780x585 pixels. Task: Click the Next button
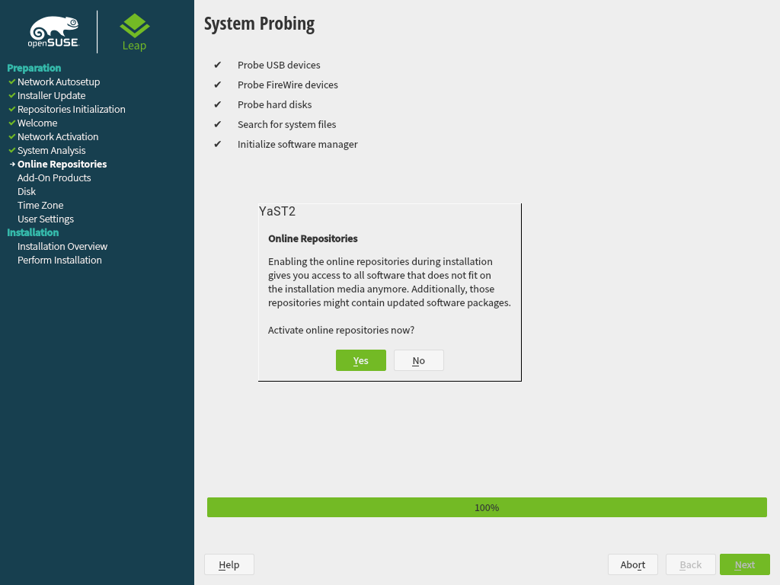point(745,564)
